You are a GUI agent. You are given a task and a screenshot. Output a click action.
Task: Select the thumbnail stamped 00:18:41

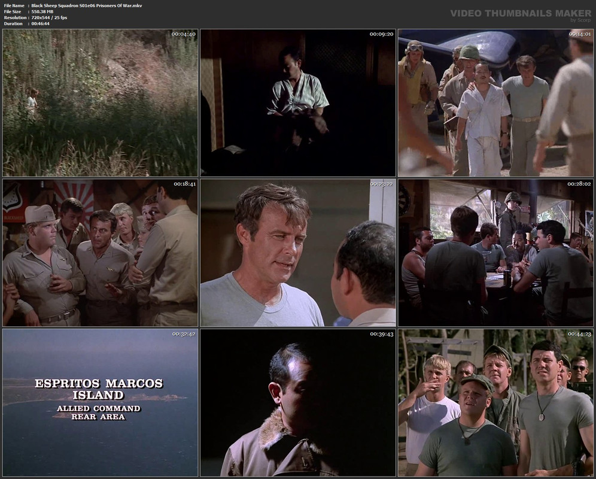[x=101, y=253]
